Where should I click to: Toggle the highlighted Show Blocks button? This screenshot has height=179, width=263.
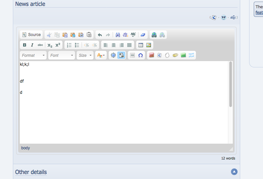121,55
